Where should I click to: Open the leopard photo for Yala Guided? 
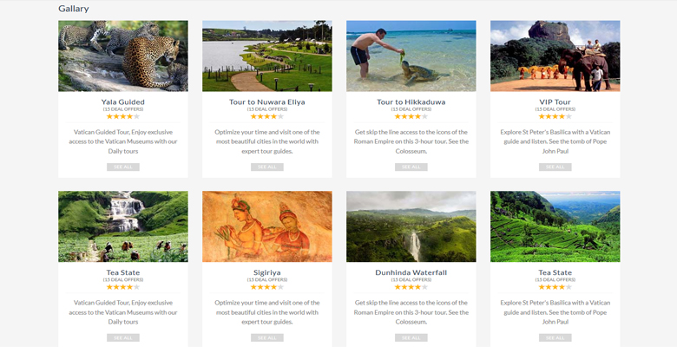pyautogui.click(x=122, y=56)
